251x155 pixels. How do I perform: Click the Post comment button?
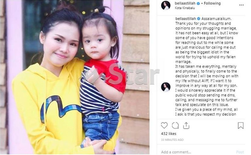(240, 152)
